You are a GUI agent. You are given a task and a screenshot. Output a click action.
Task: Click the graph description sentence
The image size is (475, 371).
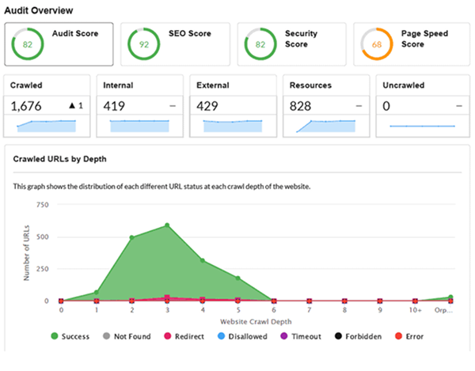(x=161, y=187)
